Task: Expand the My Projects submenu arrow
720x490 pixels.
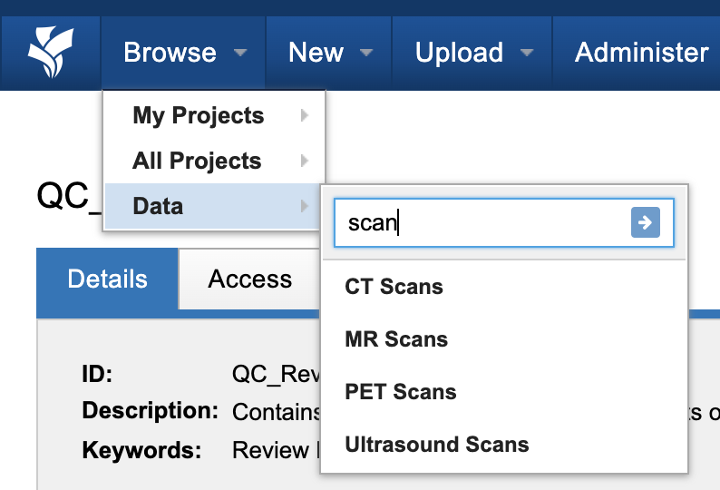Action: (x=305, y=116)
